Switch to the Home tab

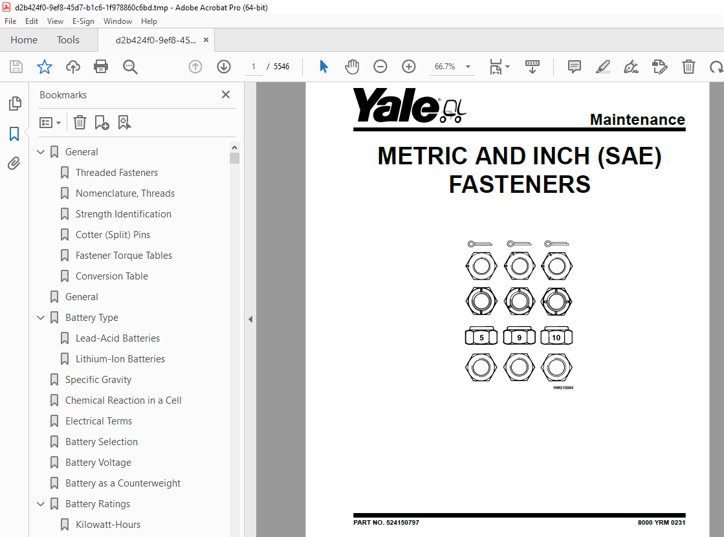[x=24, y=40]
